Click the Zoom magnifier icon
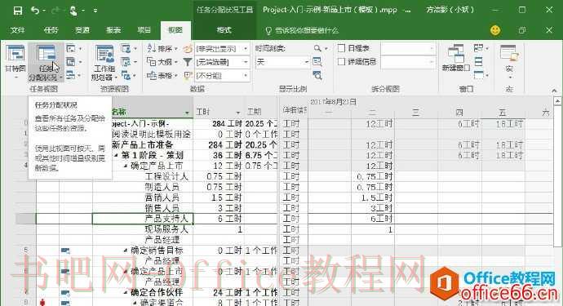The image size is (563, 306). pyautogui.click(x=317, y=48)
